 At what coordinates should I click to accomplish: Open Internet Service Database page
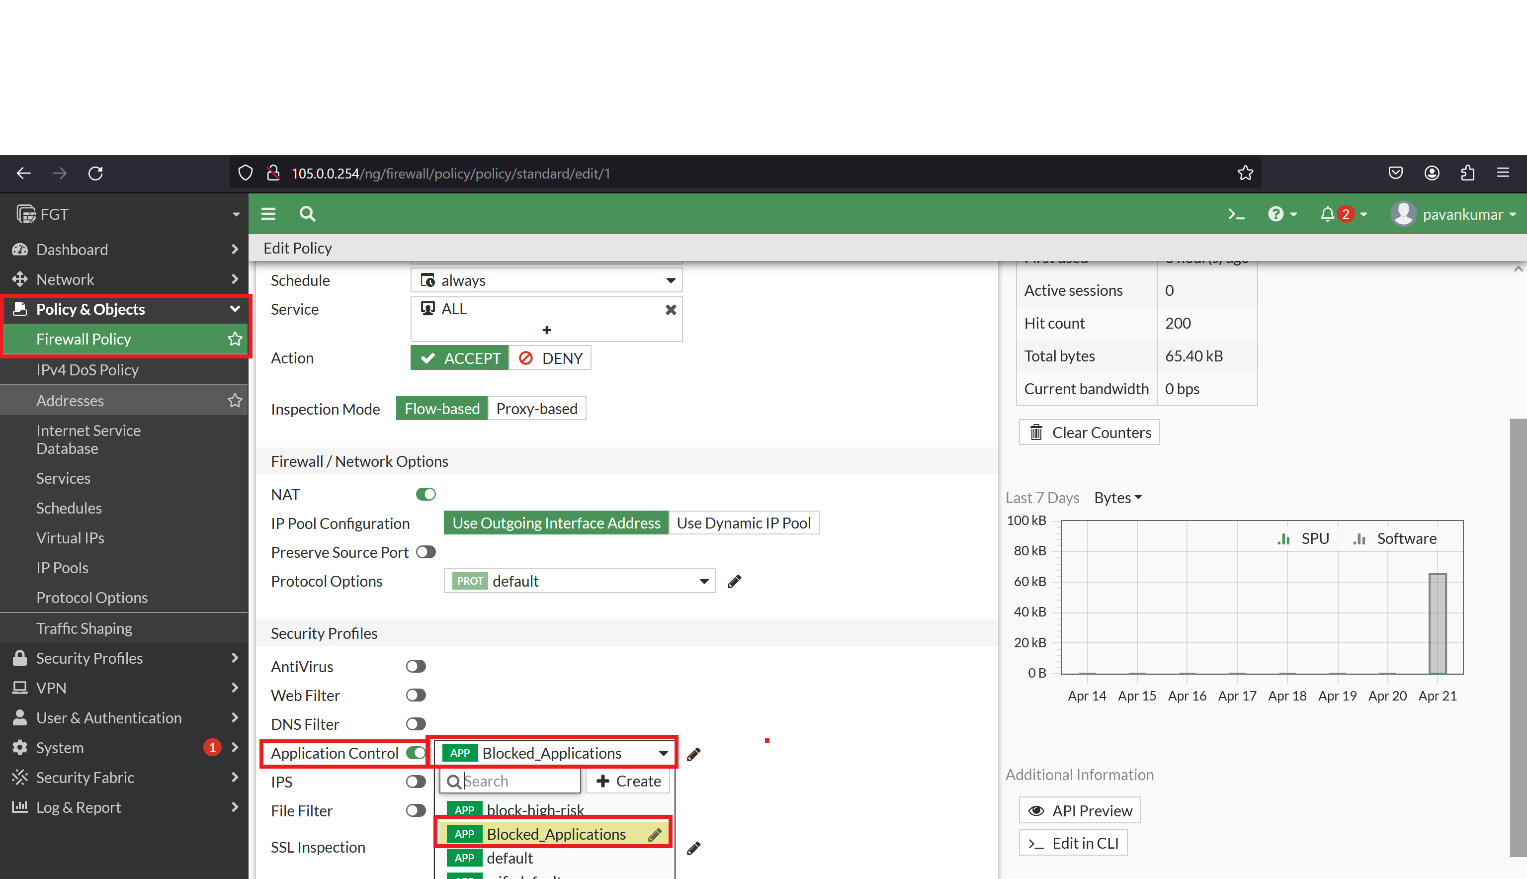pyautogui.click(x=88, y=439)
